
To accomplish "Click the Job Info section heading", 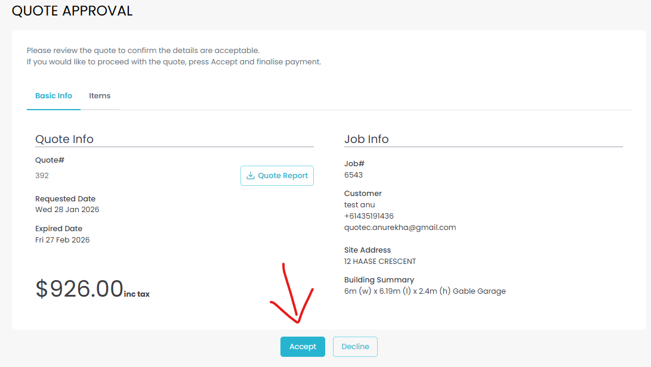I will coord(366,139).
